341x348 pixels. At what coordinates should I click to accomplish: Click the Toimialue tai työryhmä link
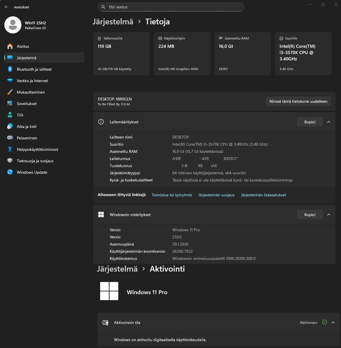click(x=172, y=195)
